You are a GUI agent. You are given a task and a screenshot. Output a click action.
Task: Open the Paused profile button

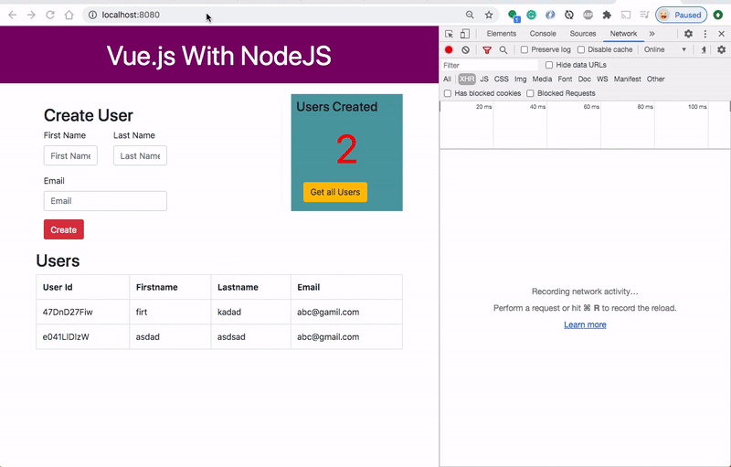681,15
